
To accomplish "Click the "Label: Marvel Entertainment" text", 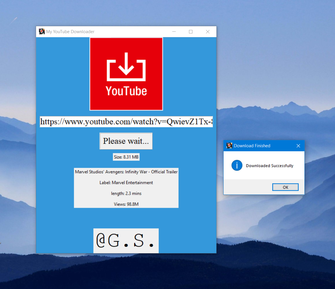I will click(126, 183).
